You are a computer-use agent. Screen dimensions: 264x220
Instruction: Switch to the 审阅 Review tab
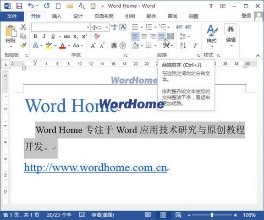[x=173, y=16]
